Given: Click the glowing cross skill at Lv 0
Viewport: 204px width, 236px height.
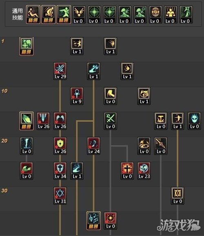Looking at the screenshot, I should tap(127, 171).
